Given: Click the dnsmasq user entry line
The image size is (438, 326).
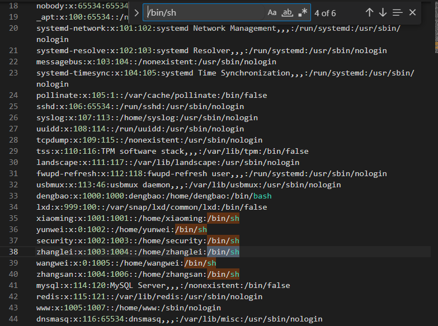Looking at the screenshot, I should click(180, 319).
